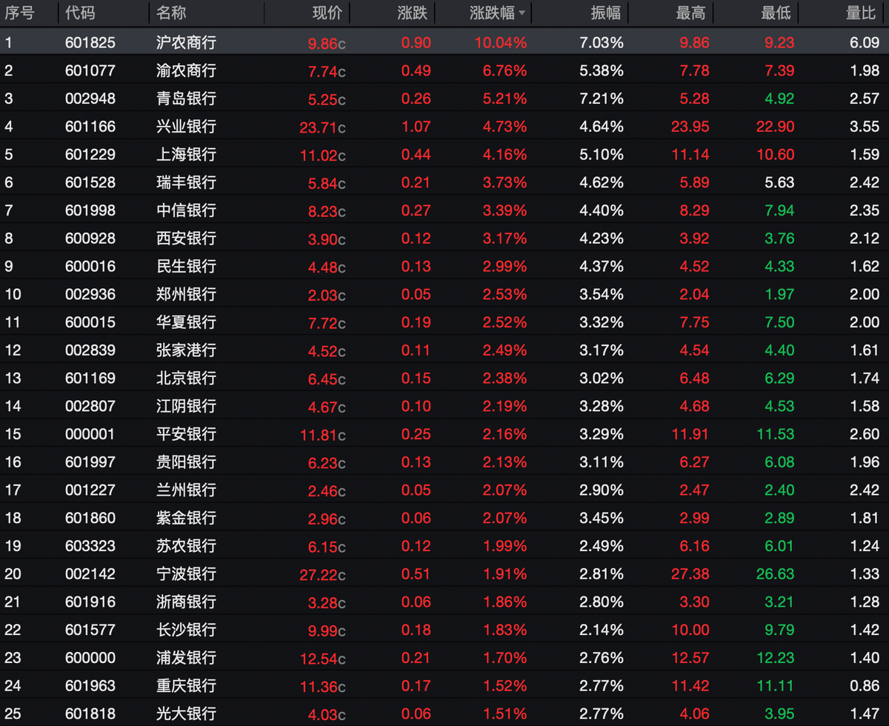
Task: Click the 代码 column header
Action: pos(81,13)
